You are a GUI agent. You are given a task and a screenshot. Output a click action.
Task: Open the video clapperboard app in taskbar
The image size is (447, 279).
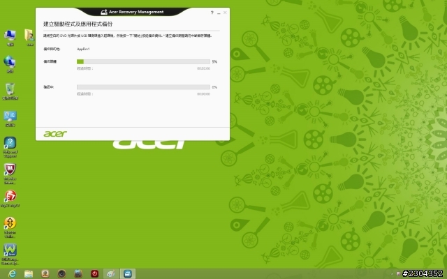click(78, 274)
